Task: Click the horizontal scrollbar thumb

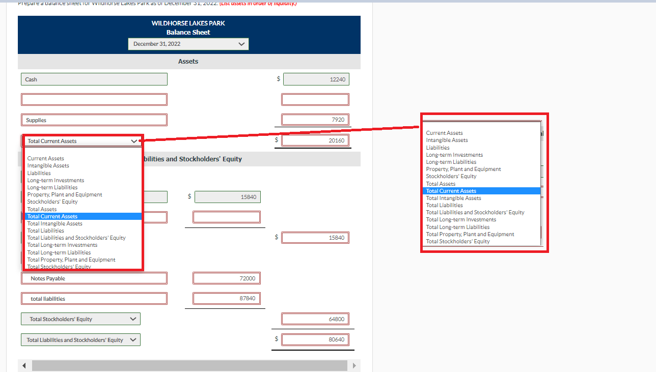Action: pos(189,366)
